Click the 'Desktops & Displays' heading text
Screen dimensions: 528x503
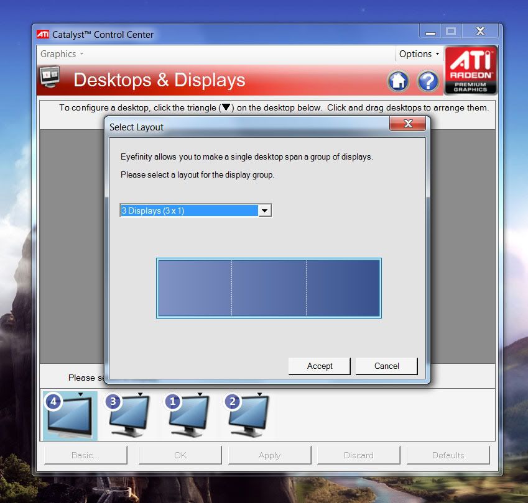click(x=159, y=80)
